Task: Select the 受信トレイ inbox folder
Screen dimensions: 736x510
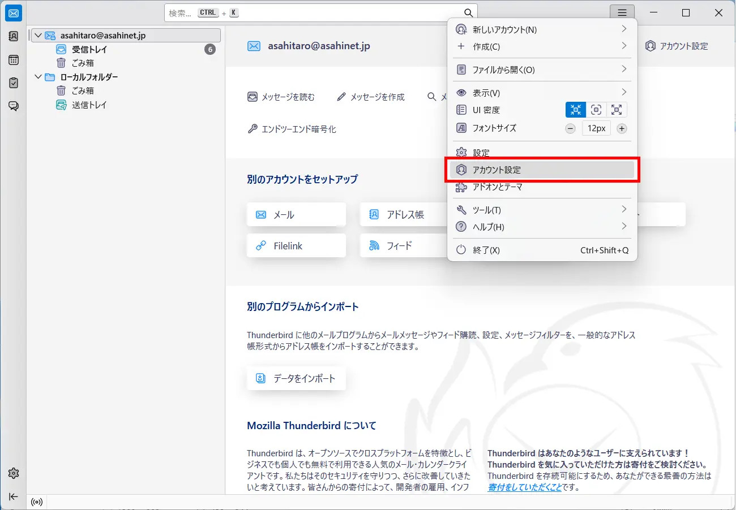Action: point(89,50)
